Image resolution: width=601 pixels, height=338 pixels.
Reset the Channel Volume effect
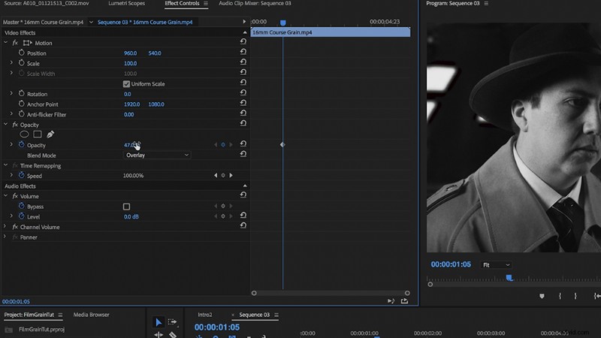(243, 225)
